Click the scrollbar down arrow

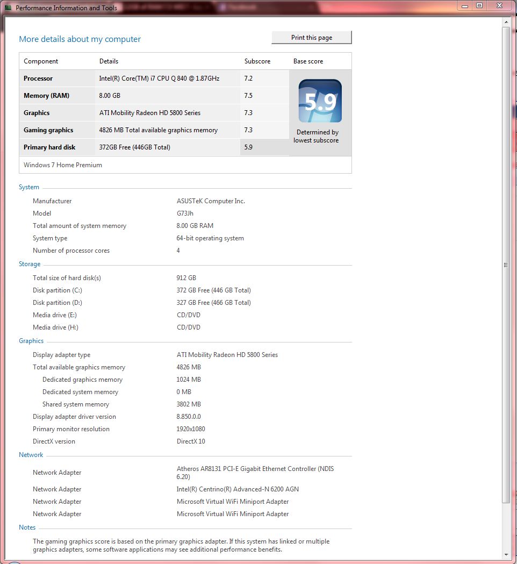click(x=506, y=554)
